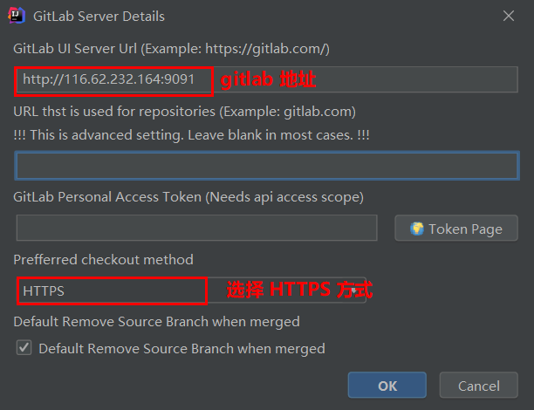Click the GitLab UI Server Url label
This screenshot has height=410, width=534.
(171, 49)
